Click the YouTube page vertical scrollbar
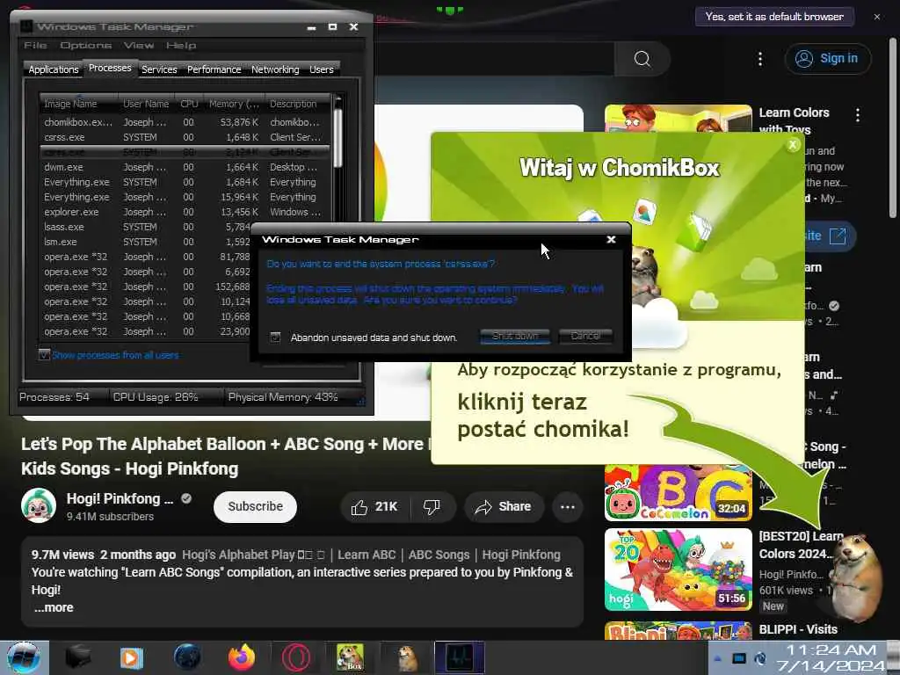Screen dimensions: 900x675 (x=893, y=127)
